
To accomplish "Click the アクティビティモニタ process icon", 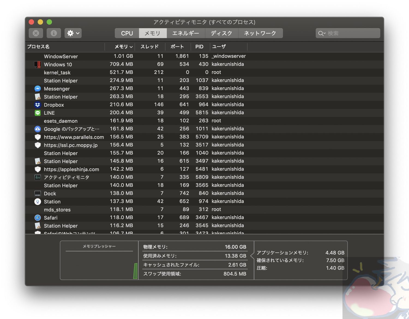I will [x=38, y=177].
